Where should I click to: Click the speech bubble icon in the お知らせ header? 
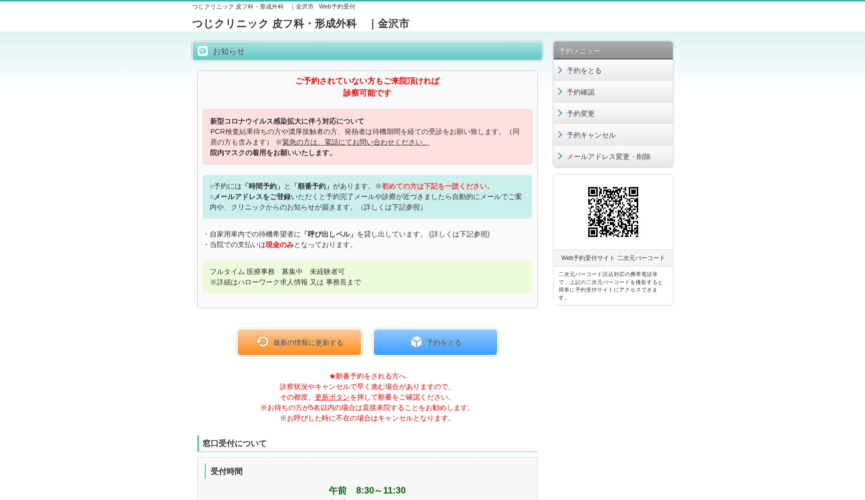202,50
